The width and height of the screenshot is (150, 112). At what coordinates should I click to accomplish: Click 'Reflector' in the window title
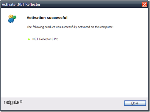click(33, 4)
